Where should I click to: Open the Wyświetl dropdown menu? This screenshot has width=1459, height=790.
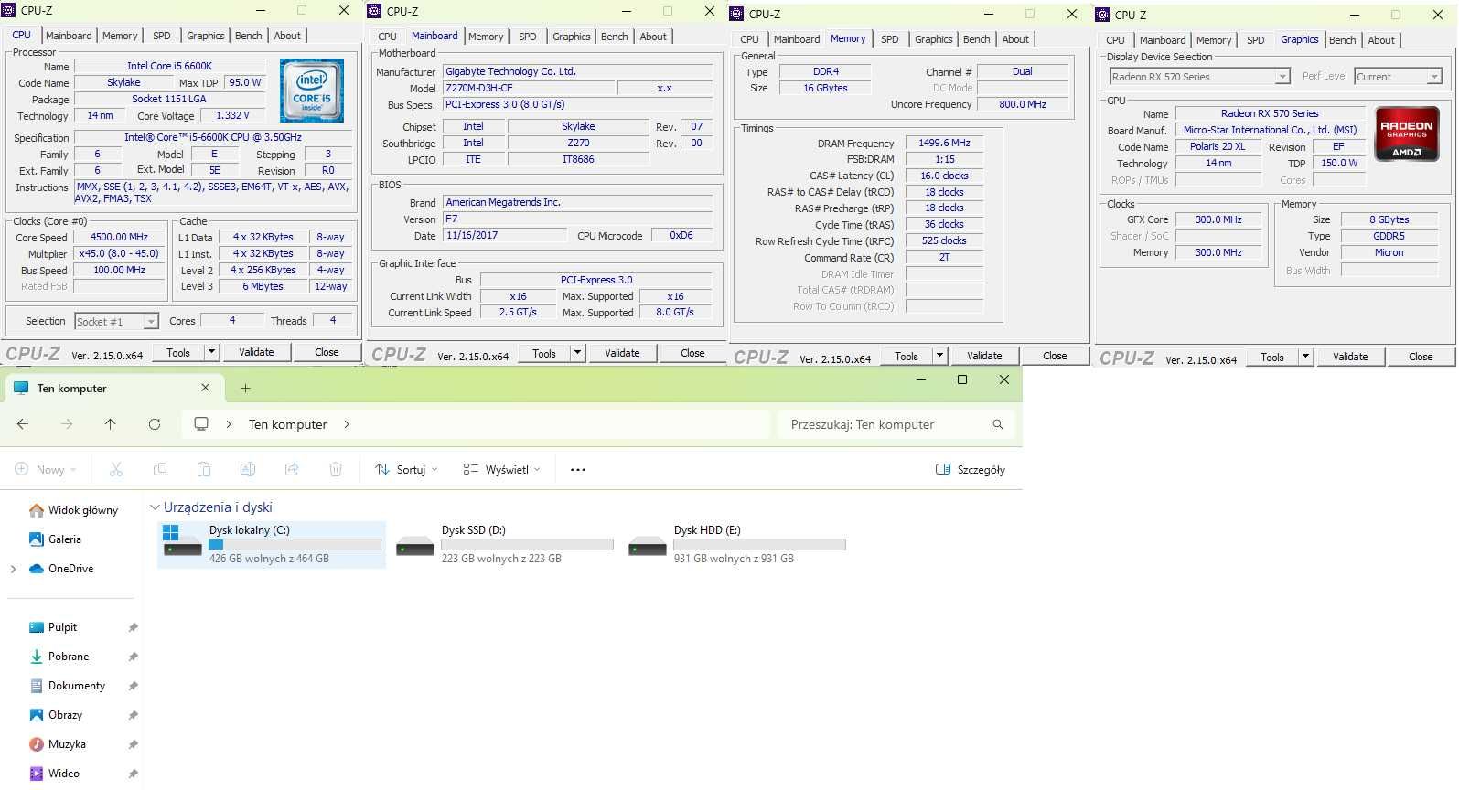(x=501, y=469)
